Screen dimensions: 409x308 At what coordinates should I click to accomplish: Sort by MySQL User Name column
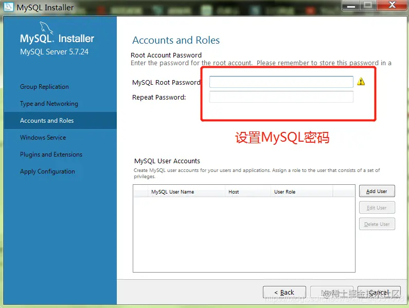186,192
